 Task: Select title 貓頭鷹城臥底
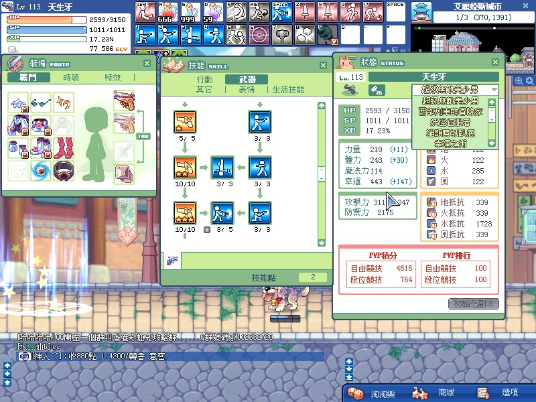tap(450, 133)
